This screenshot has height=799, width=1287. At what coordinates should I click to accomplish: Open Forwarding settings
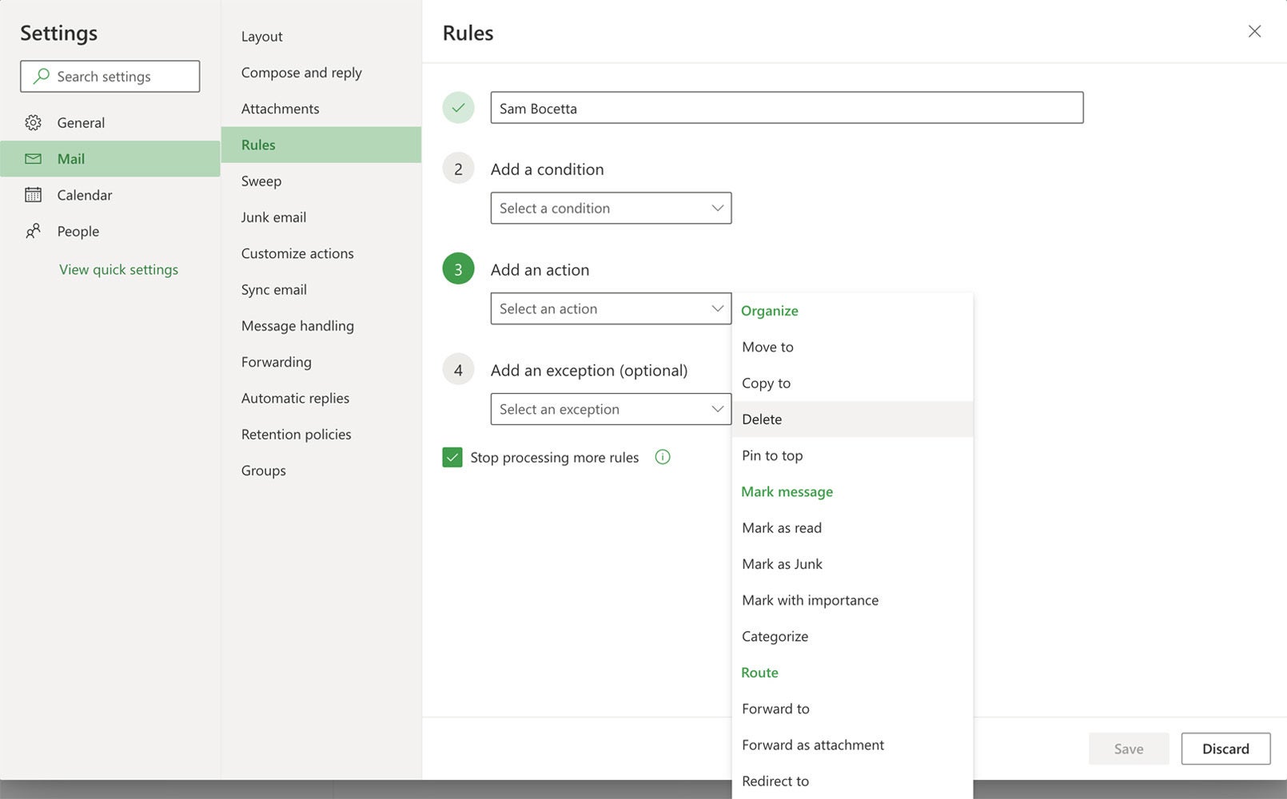(x=321, y=362)
